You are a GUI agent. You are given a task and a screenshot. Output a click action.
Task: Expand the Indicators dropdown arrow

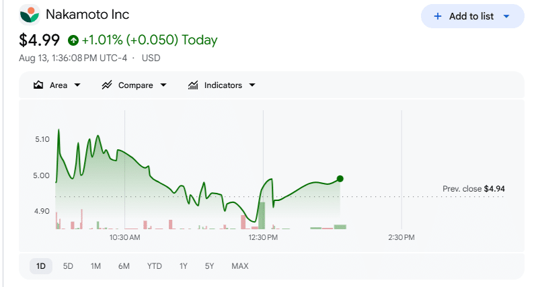coord(252,85)
